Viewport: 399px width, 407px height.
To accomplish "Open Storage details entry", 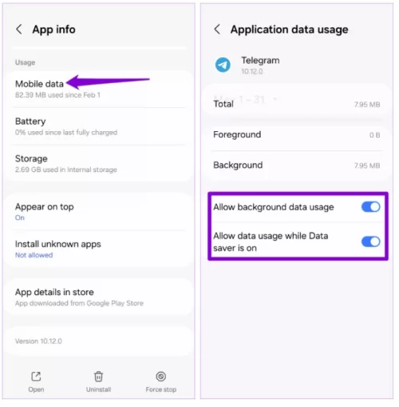I will tap(99, 164).
